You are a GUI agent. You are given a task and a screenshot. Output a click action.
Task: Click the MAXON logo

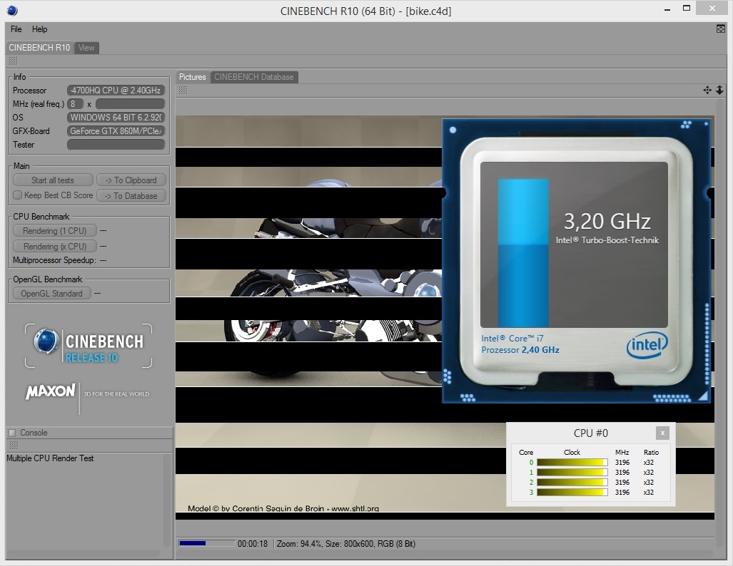click(51, 391)
